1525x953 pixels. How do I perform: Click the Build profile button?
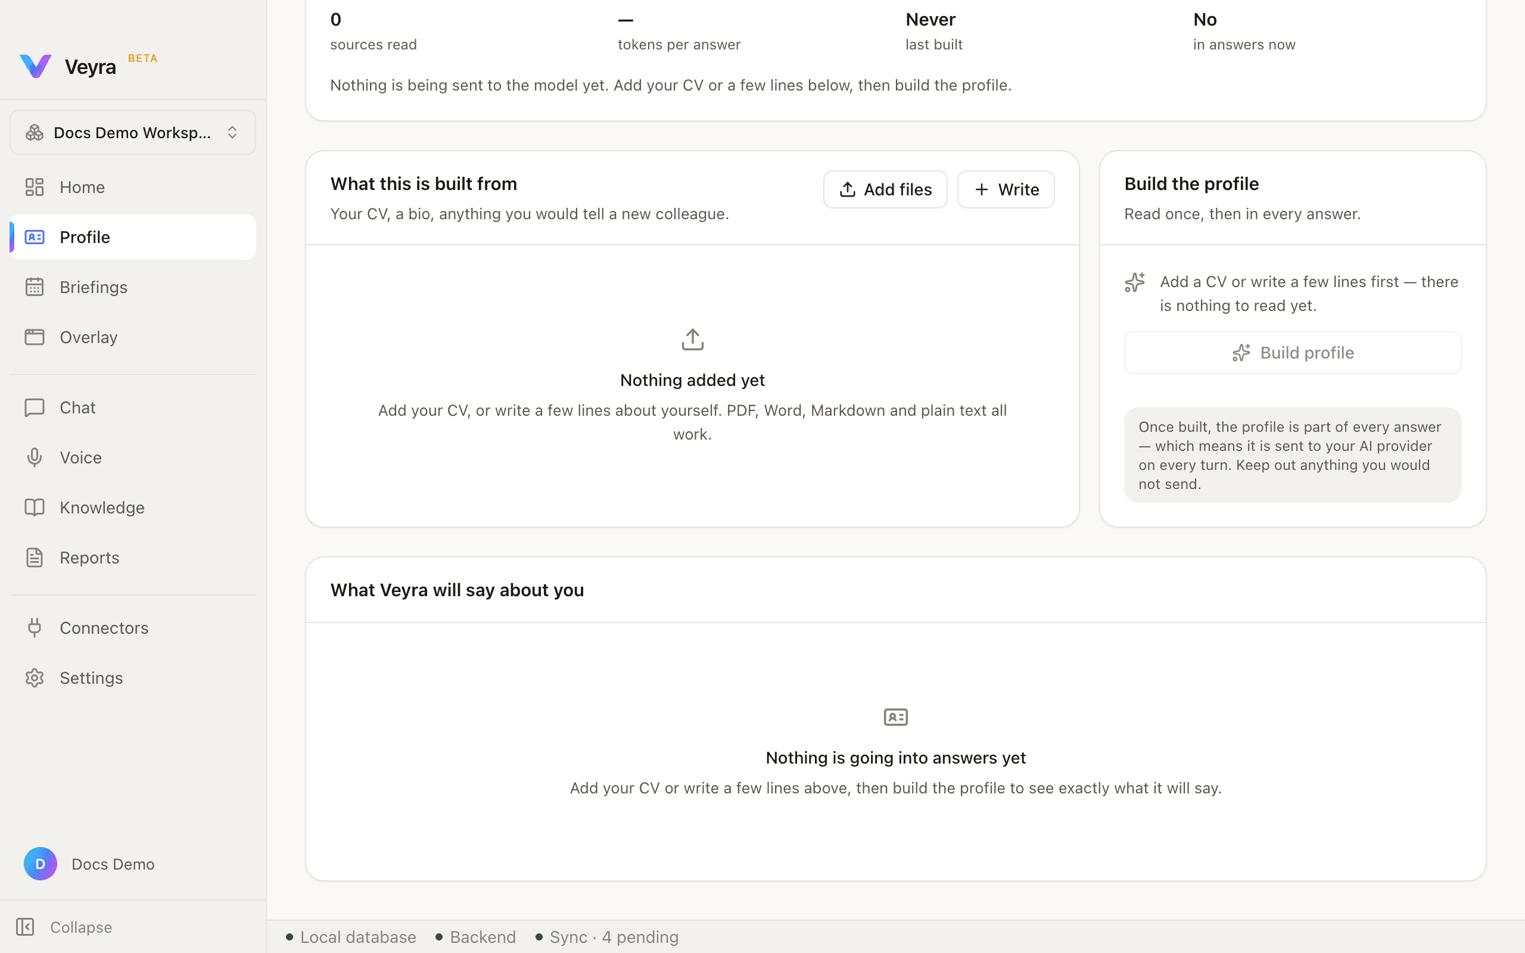click(x=1293, y=353)
